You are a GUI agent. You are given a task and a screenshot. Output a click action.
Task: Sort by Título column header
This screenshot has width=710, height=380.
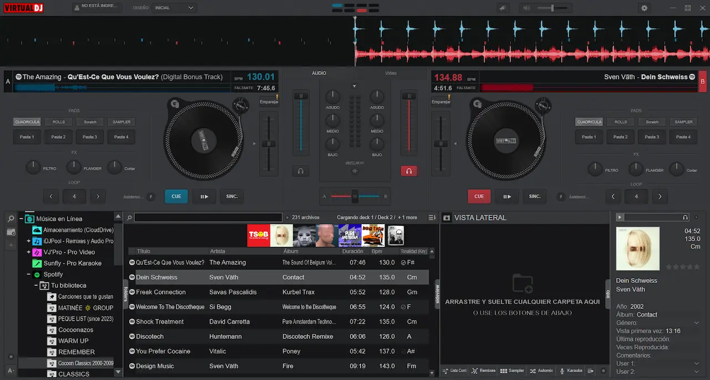[143, 251]
